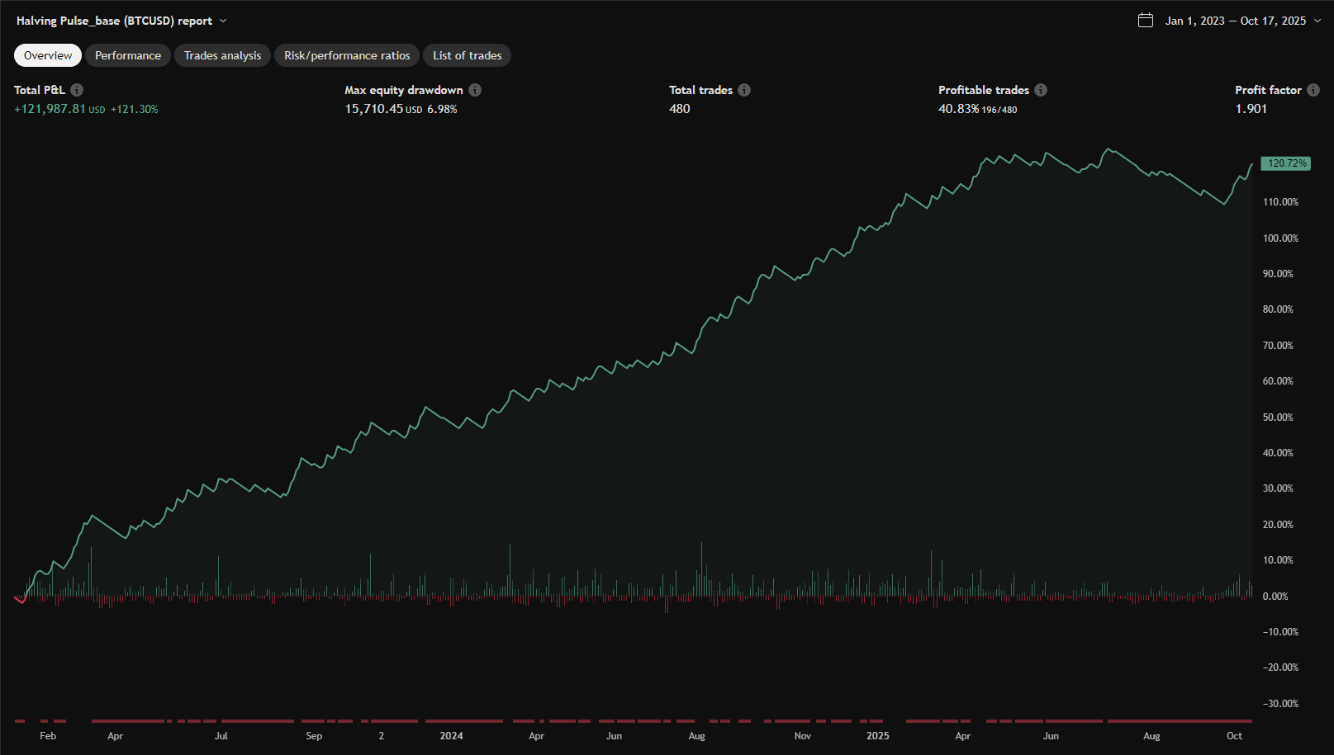
Task: Open the List of trades tab
Action: 467,55
